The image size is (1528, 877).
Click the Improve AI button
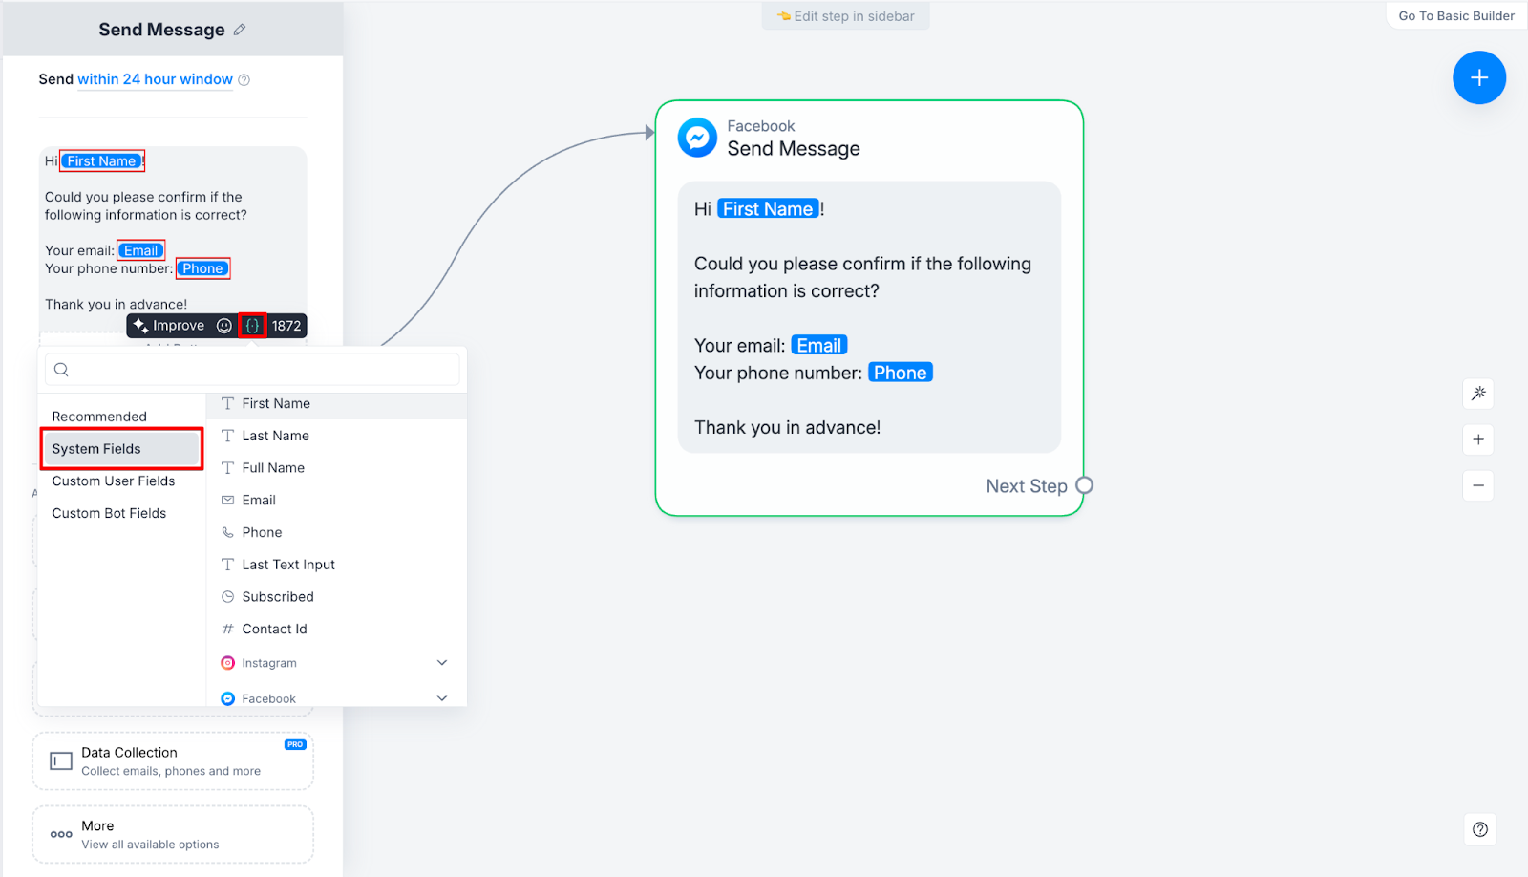pos(169,326)
